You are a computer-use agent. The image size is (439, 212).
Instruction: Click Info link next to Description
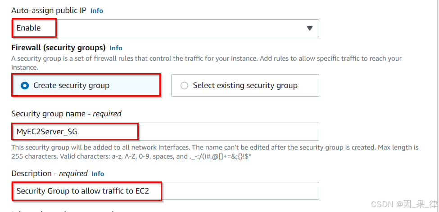[x=98, y=173]
